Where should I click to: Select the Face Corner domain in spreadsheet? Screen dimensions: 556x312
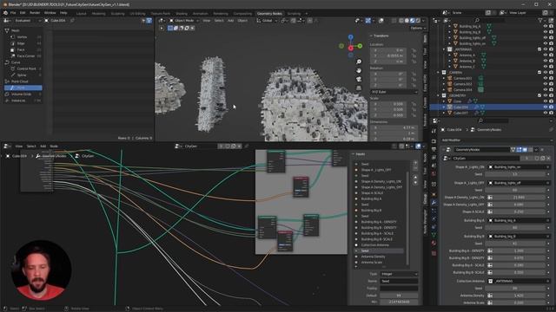(26, 55)
